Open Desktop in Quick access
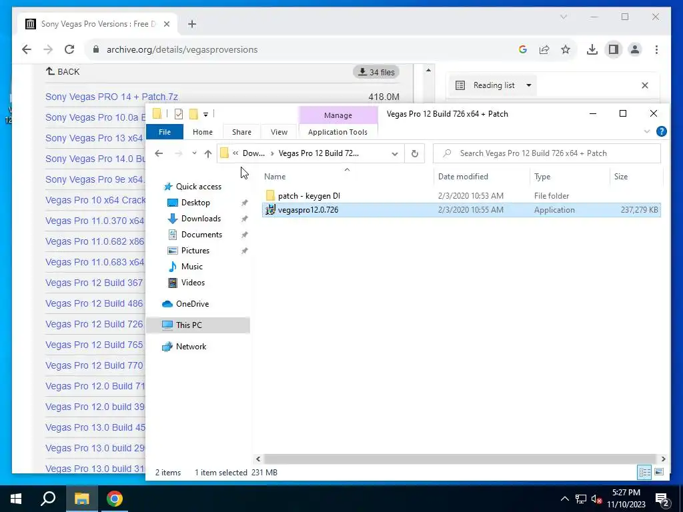Image resolution: width=683 pixels, height=512 pixels. click(195, 203)
